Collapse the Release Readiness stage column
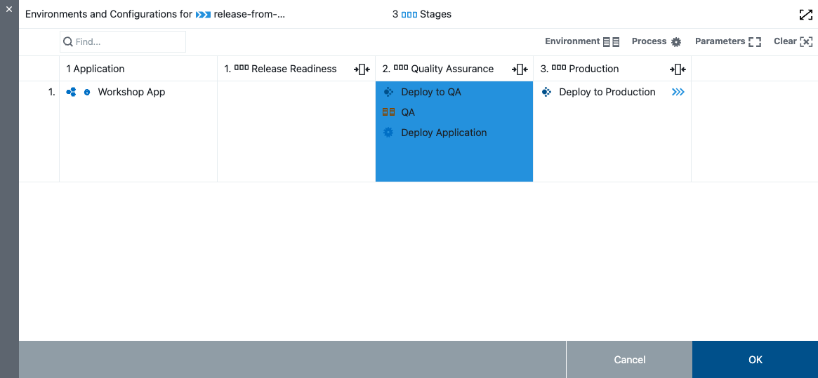818x378 pixels. (362, 69)
